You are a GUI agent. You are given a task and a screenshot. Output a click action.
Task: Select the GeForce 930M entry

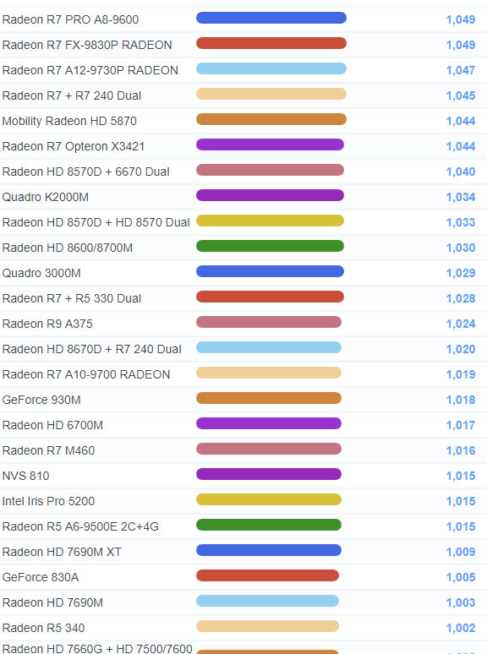pos(41,400)
